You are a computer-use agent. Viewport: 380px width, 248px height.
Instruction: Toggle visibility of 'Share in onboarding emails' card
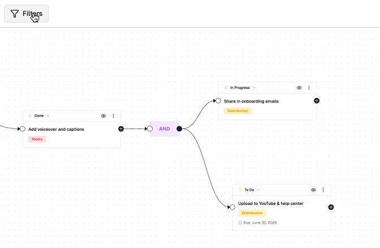[x=299, y=88]
